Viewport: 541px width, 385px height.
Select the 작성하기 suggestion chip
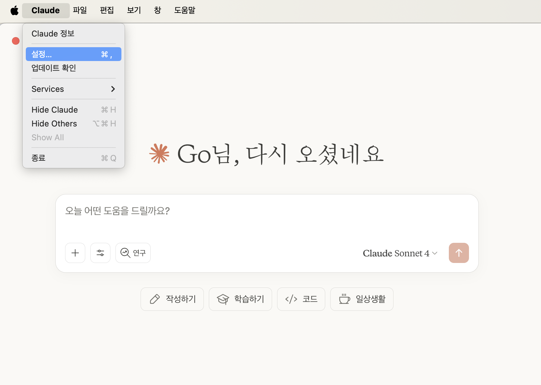tap(172, 299)
